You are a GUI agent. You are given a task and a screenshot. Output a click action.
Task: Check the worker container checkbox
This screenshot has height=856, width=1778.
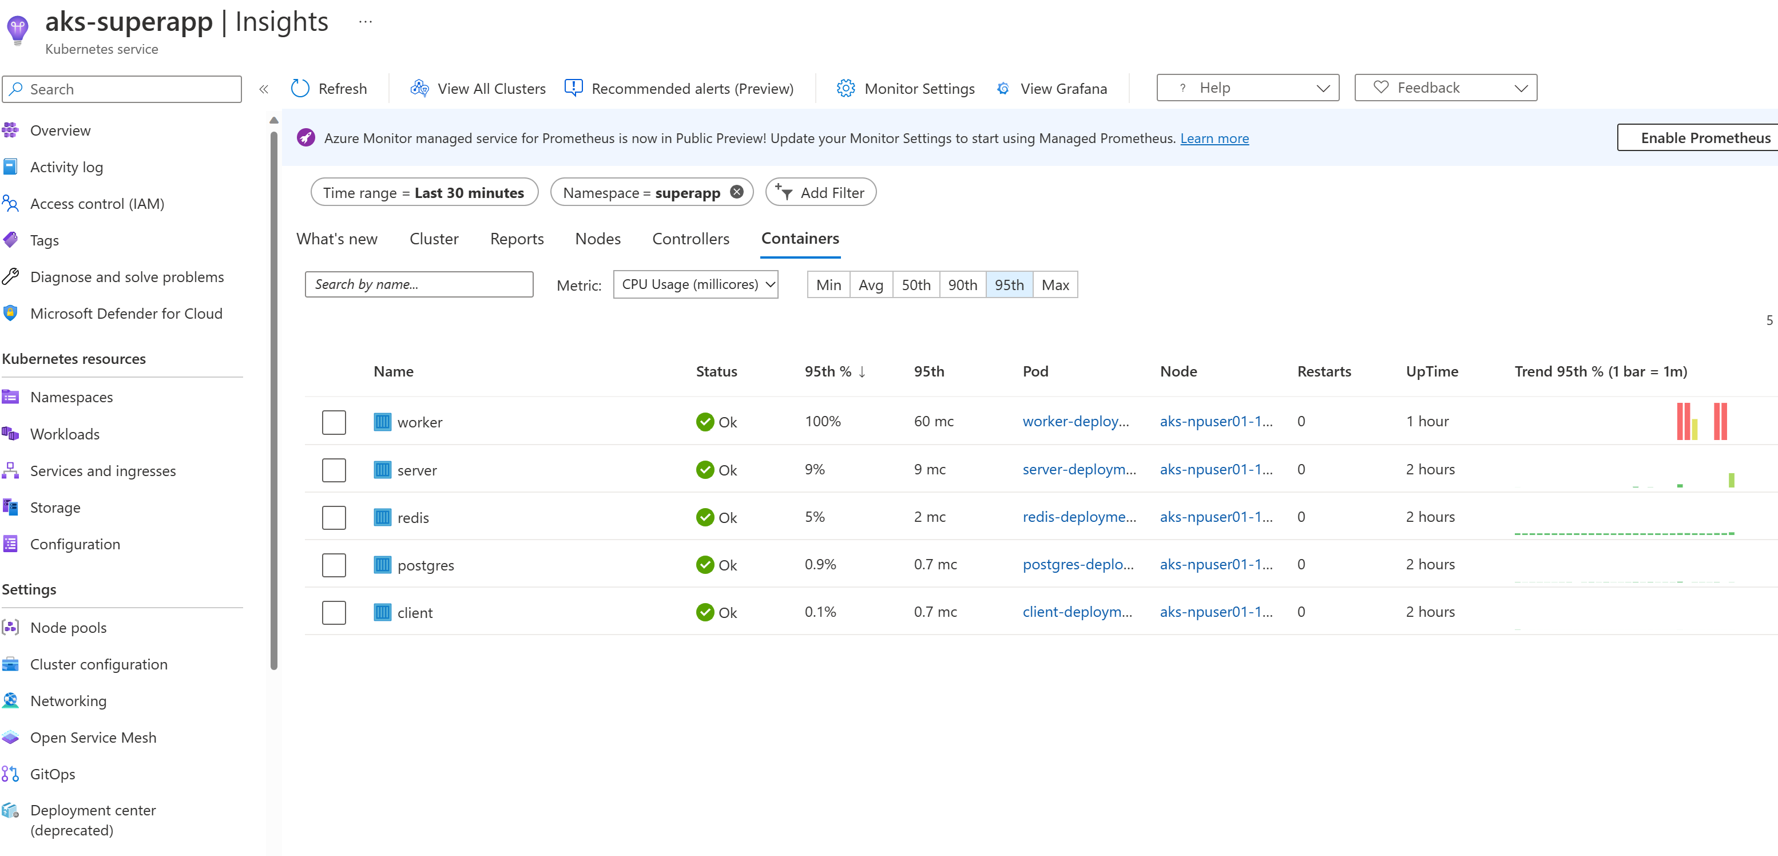pyautogui.click(x=334, y=422)
